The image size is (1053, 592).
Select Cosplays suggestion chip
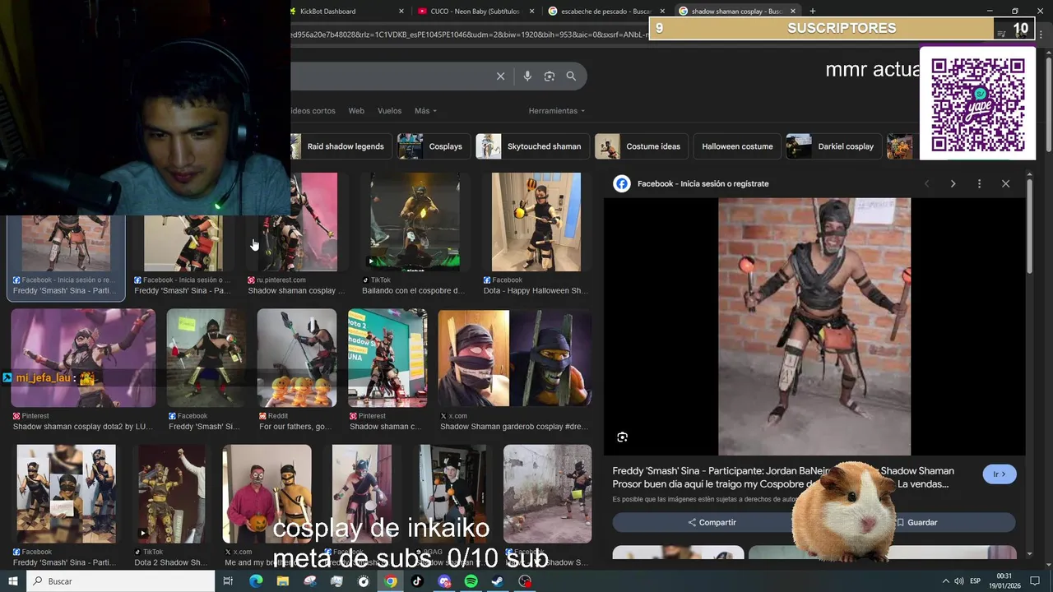[434, 146]
